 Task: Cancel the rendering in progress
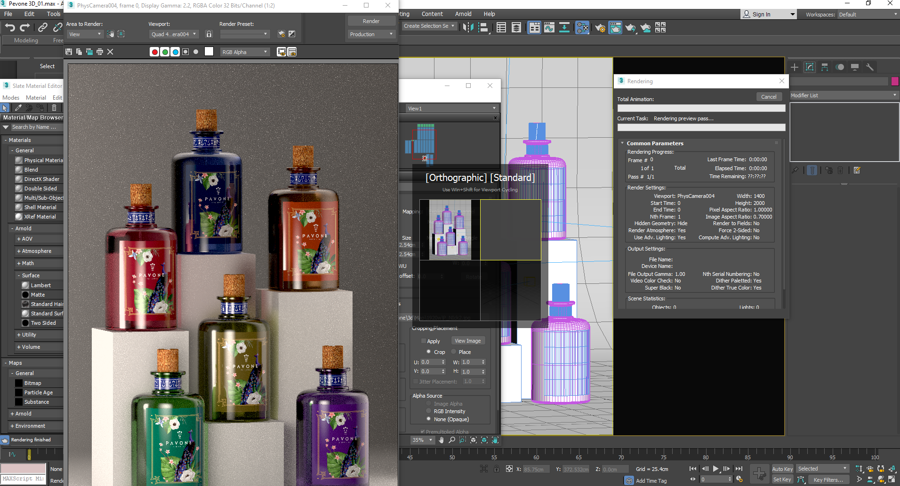click(769, 96)
